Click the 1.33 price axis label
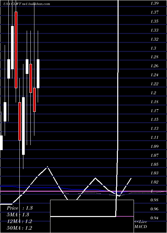The height and width of the screenshot is (233, 167). tap(154, 30)
